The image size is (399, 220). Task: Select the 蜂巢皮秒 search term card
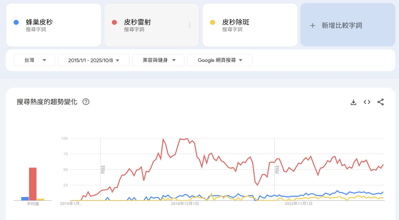click(x=54, y=25)
